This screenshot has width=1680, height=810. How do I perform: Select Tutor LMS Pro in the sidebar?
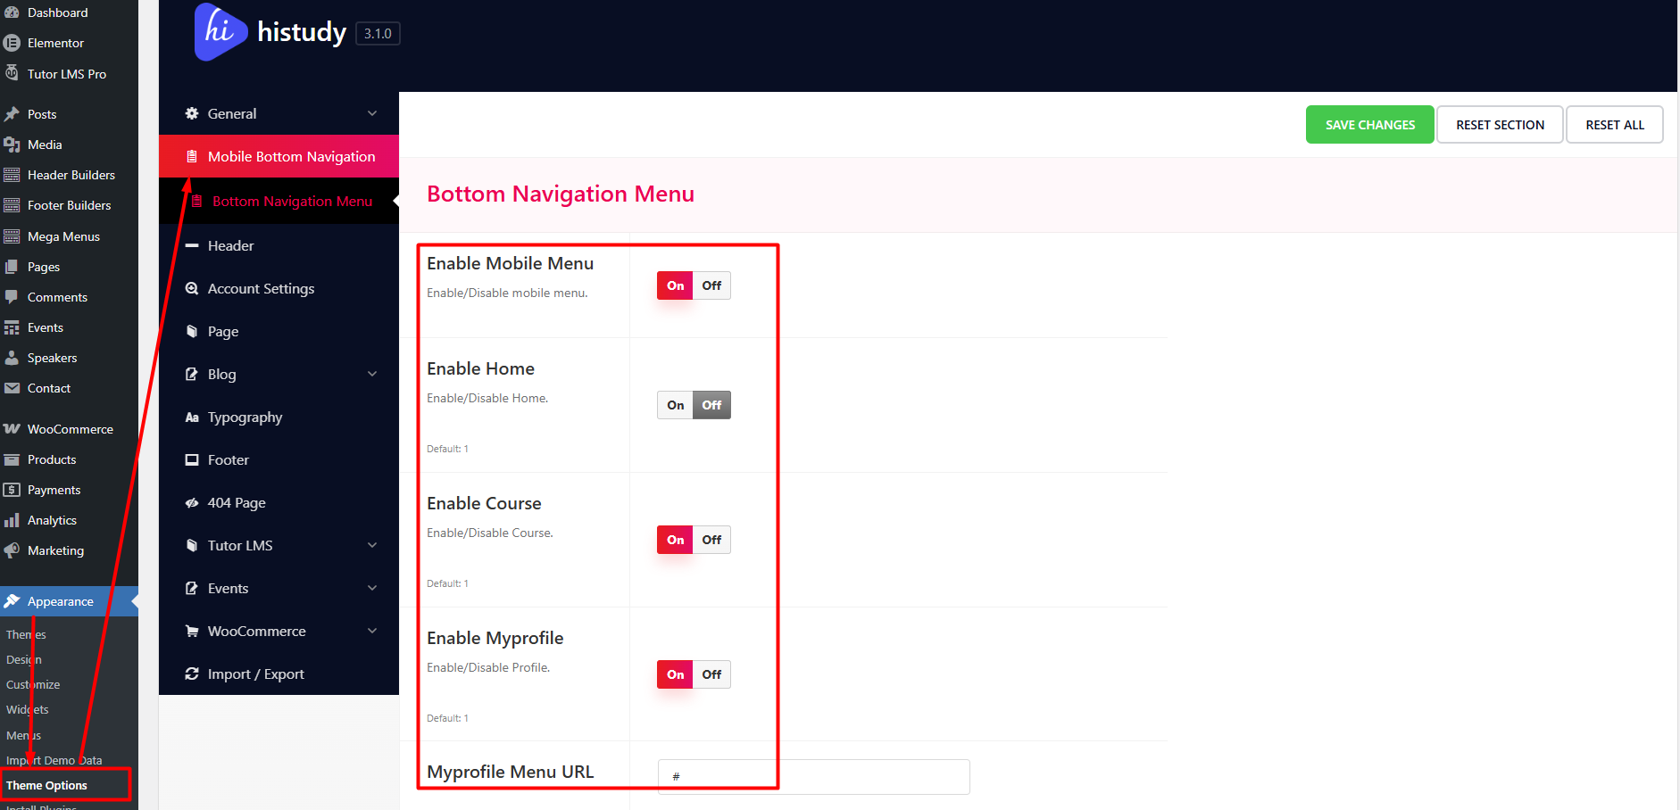click(67, 73)
